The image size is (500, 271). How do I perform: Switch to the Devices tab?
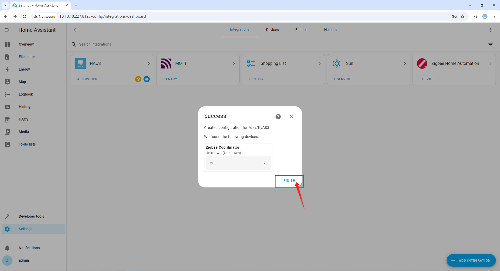click(x=272, y=30)
